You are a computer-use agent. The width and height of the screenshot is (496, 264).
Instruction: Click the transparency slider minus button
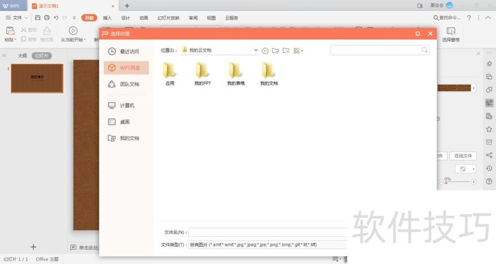tap(441, 182)
